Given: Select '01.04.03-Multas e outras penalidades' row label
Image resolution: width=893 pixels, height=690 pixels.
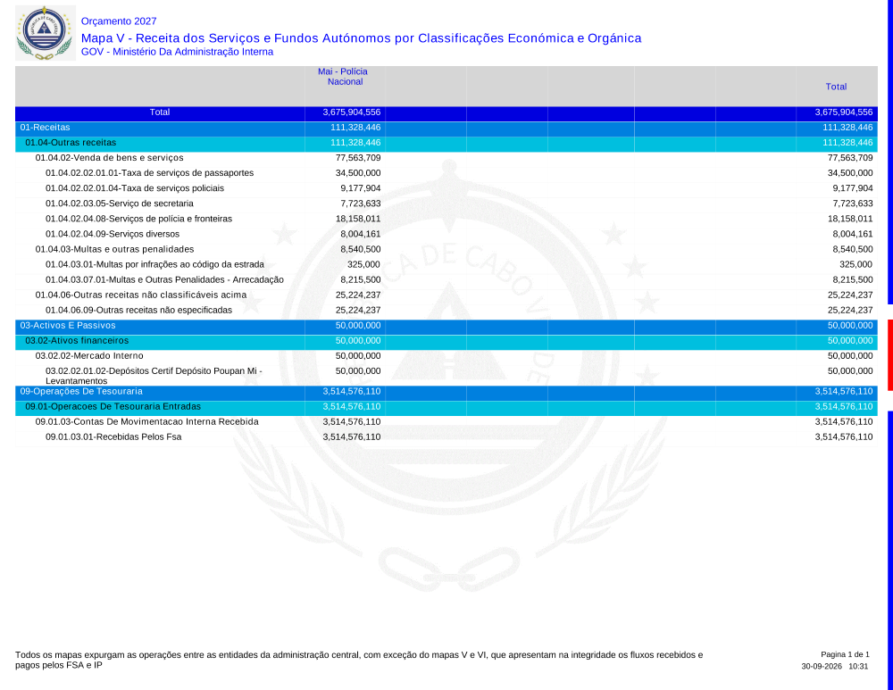Looking at the screenshot, I should tap(114, 249).
